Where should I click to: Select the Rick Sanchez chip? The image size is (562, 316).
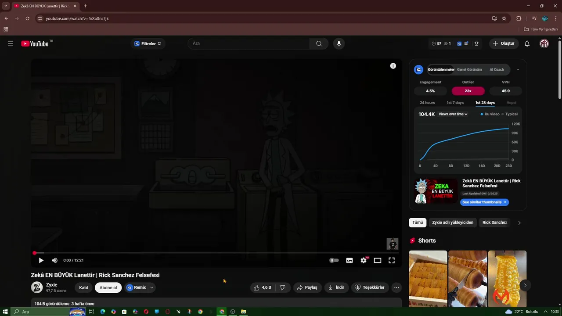[x=495, y=223]
